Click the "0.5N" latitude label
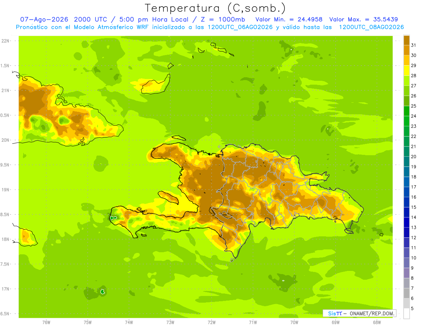 (x=5, y=115)
